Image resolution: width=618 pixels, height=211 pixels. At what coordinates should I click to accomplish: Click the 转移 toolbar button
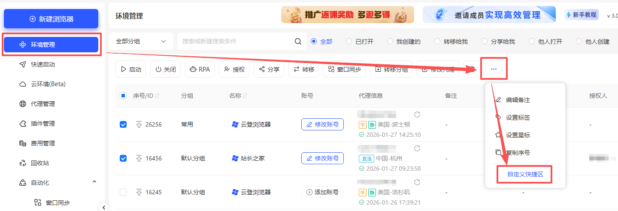[303, 69]
